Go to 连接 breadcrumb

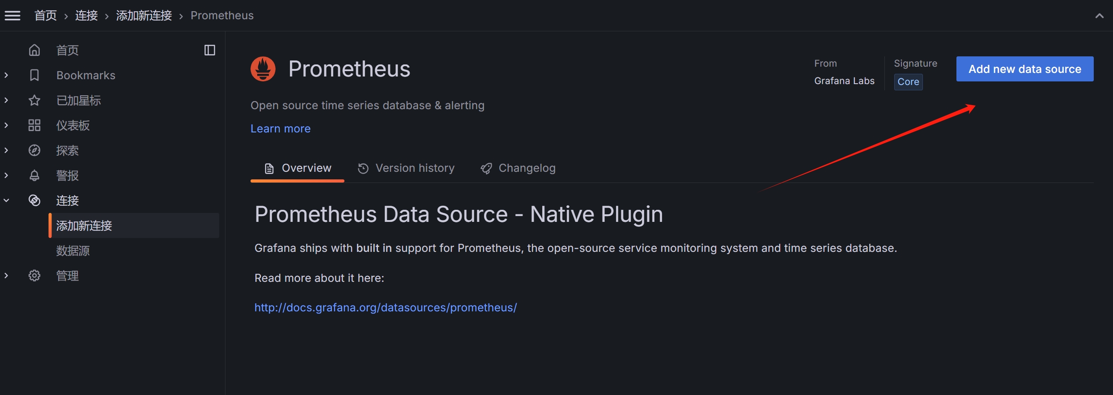[x=86, y=16]
